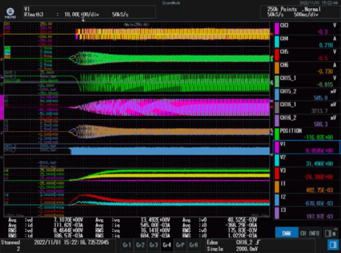Viewport: 341px width, 253px height.
Task: Select display group GrP
Action: coord(180,245)
